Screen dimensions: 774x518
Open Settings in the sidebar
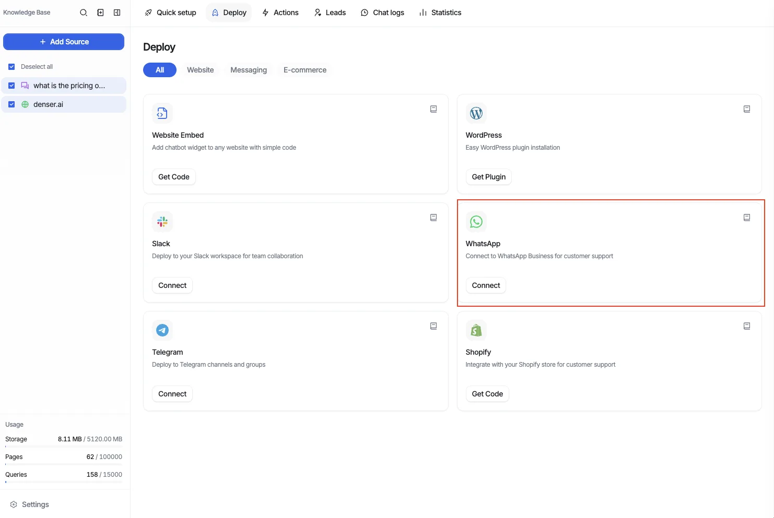tap(30, 504)
